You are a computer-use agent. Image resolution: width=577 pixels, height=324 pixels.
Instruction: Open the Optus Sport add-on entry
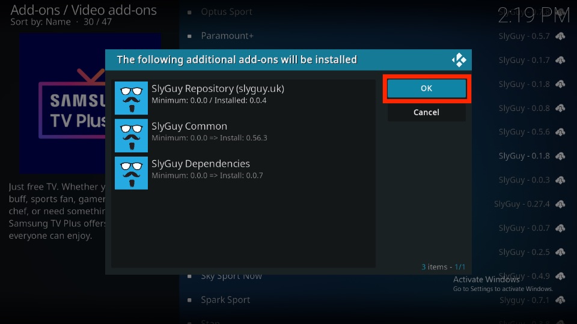(227, 12)
